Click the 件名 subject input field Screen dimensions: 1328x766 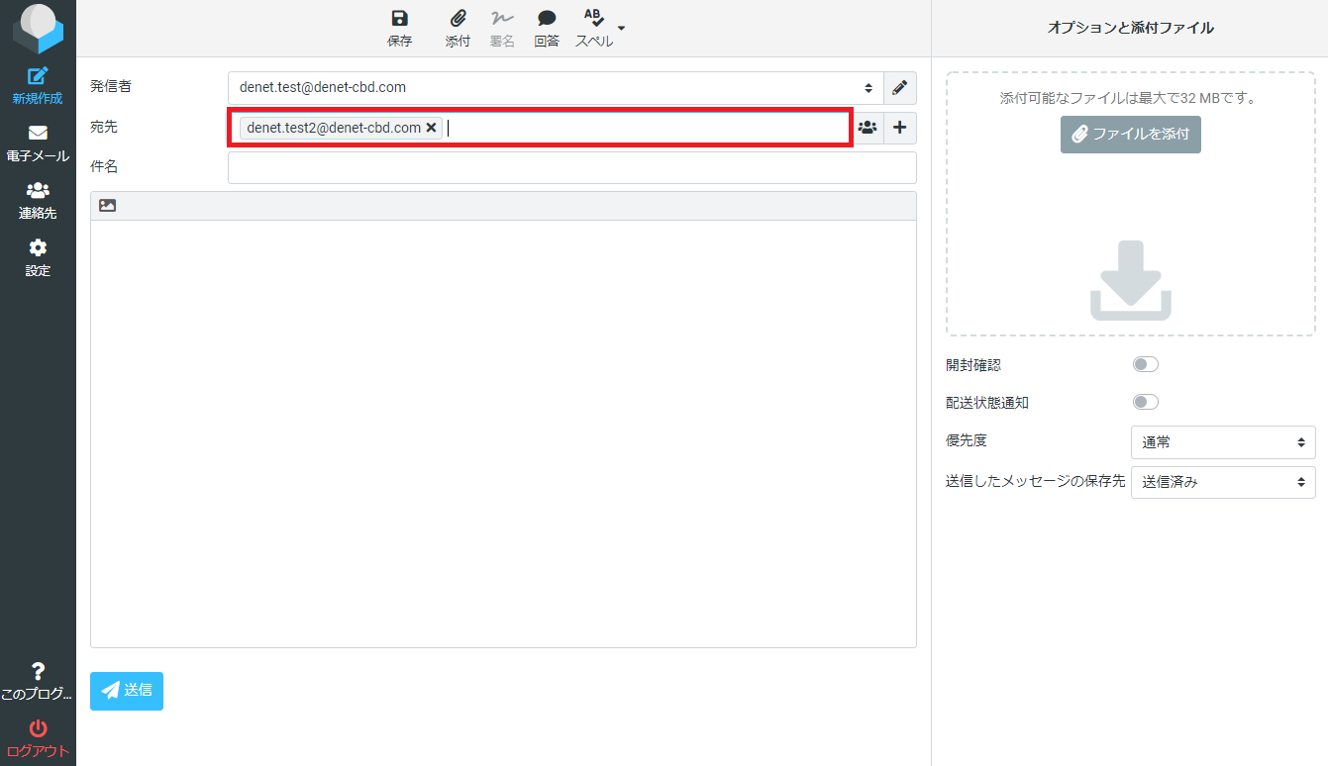(571, 167)
